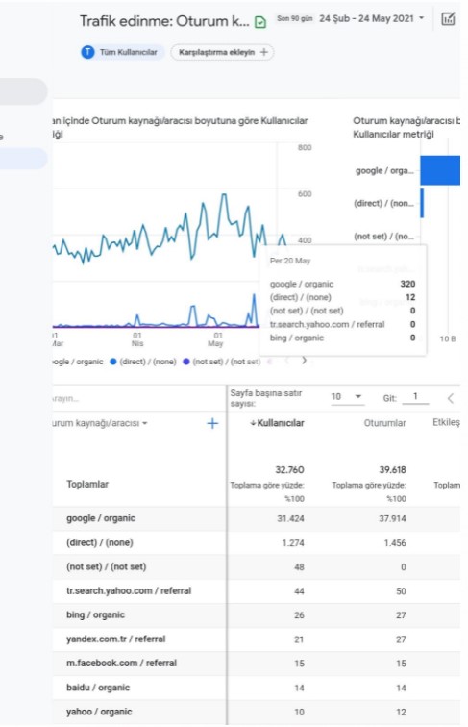Viewport: 468px width, 727px height.
Task: Click next arrow in the chart legend
Action: coord(304,361)
